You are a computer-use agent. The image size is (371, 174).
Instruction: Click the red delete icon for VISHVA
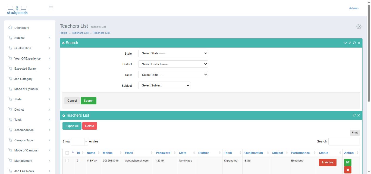point(348,170)
